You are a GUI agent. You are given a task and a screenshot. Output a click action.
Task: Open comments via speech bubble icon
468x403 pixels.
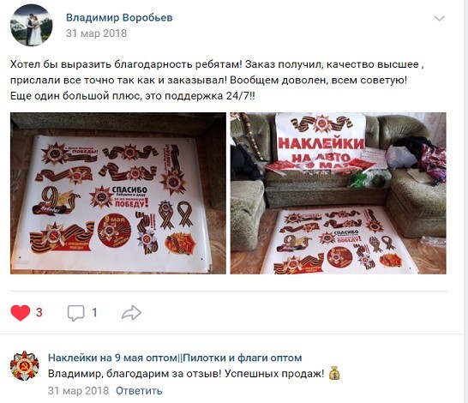[75, 313]
